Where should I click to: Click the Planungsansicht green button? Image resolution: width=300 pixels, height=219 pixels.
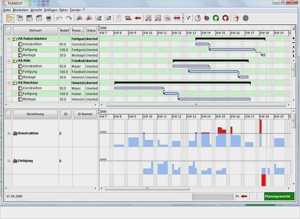tap(279, 196)
